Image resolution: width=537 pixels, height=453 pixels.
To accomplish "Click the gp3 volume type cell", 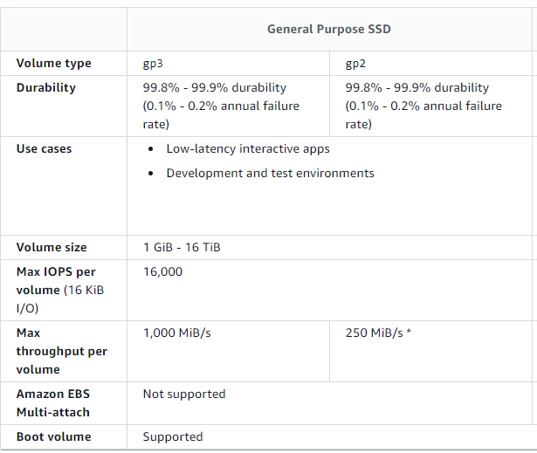I will click(x=154, y=63).
